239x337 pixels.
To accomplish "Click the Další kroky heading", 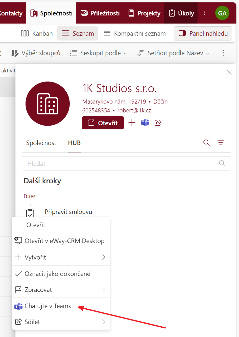I will tap(42, 181).
